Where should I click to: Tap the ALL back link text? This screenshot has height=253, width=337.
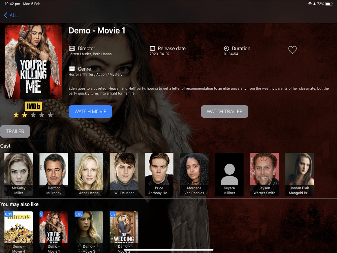coord(13,16)
